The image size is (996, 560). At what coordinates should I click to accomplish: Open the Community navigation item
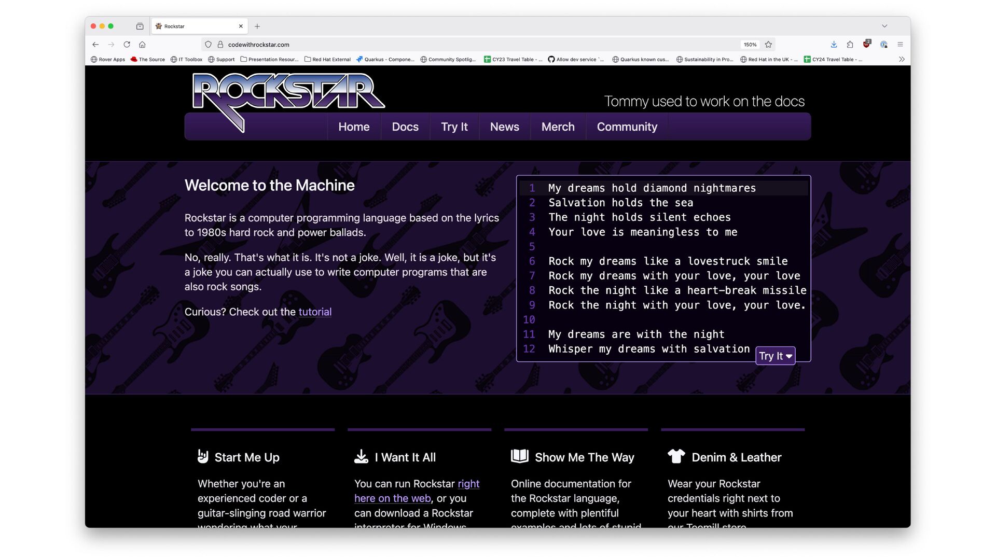627,127
